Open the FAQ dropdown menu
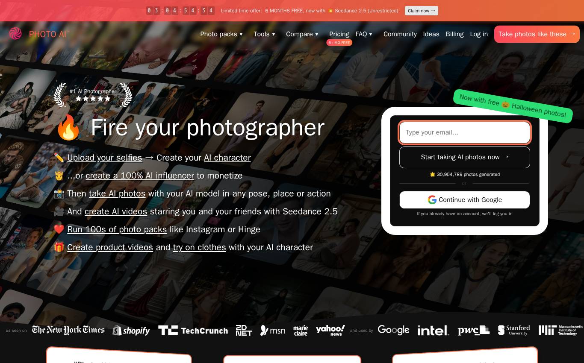584x363 pixels. pos(364,34)
